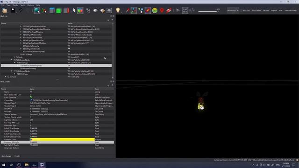Viewport: 299px width, 168px height.
Task: Select the vertex selection tool icon
Action: click(x=44, y=10)
